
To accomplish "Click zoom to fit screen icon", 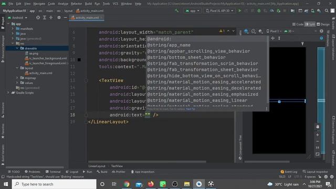I will click(317, 154).
